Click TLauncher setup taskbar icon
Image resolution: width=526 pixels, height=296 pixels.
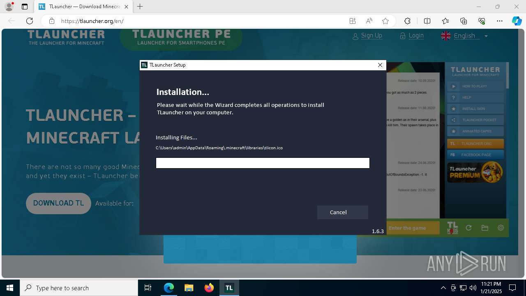pos(229,288)
